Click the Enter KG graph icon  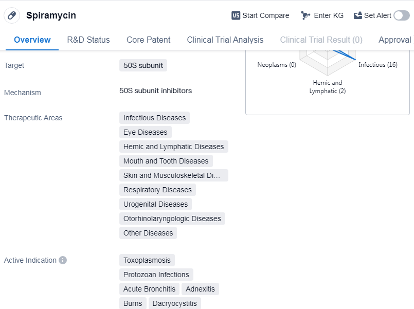pos(306,15)
